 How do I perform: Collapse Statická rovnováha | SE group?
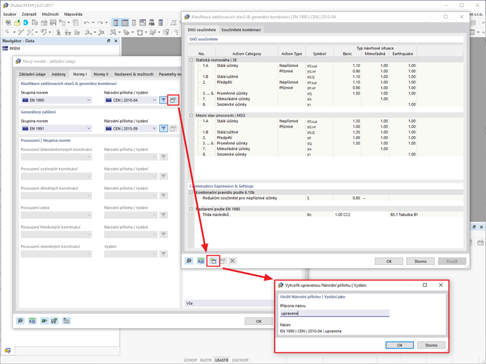click(x=191, y=60)
